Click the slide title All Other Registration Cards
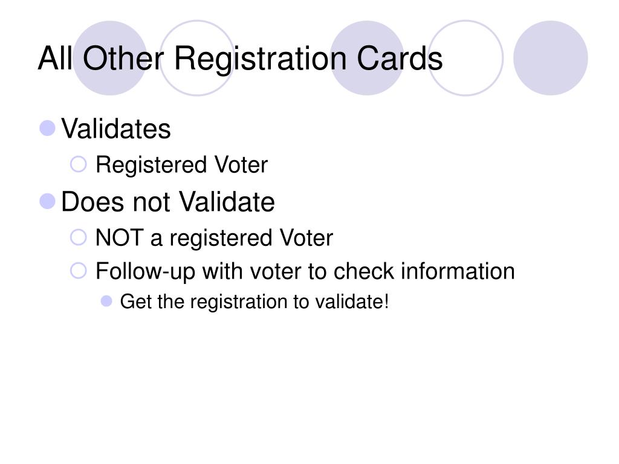Screen dimensions: 619x464 pyautogui.click(x=240, y=59)
